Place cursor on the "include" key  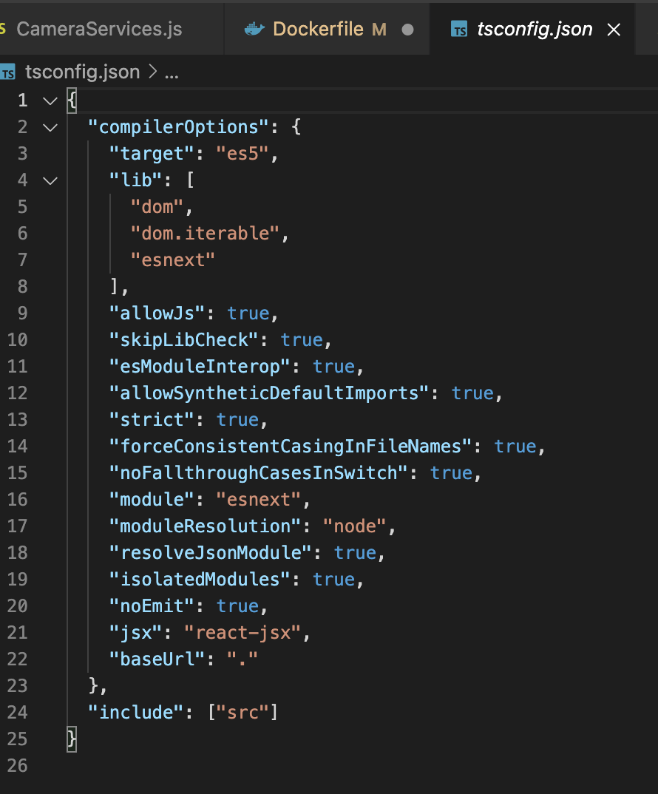(136, 713)
